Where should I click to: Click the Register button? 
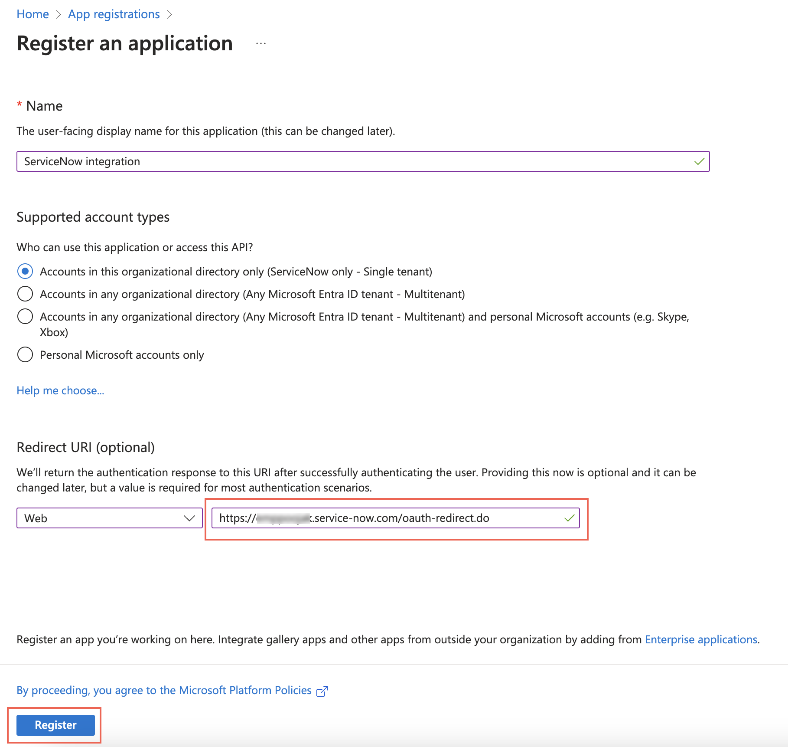tap(55, 725)
